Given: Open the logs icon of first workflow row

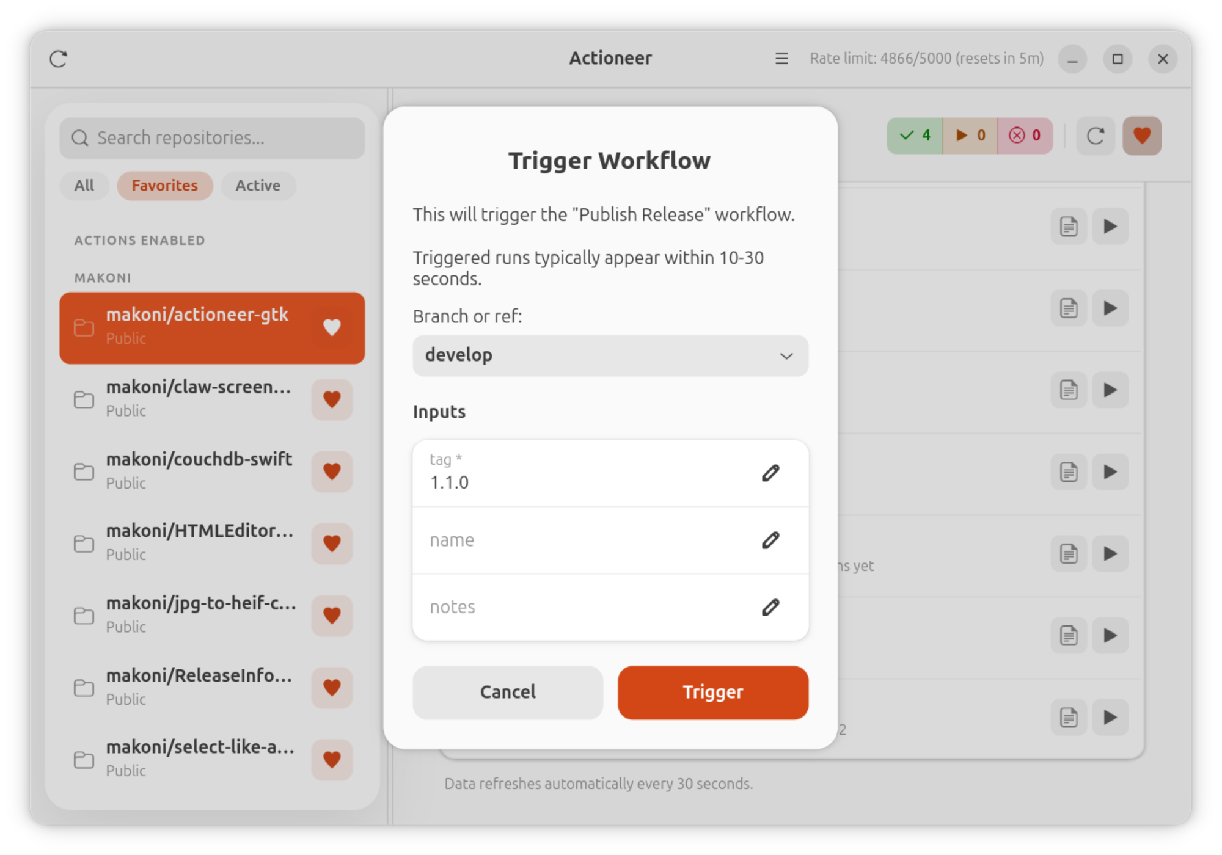Looking at the screenshot, I should coord(1069,227).
